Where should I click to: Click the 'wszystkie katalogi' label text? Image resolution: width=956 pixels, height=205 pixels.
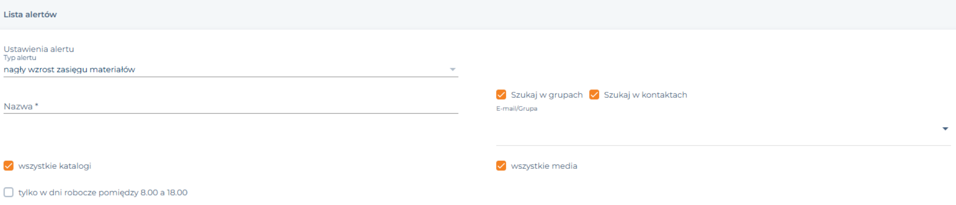coord(54,166)
